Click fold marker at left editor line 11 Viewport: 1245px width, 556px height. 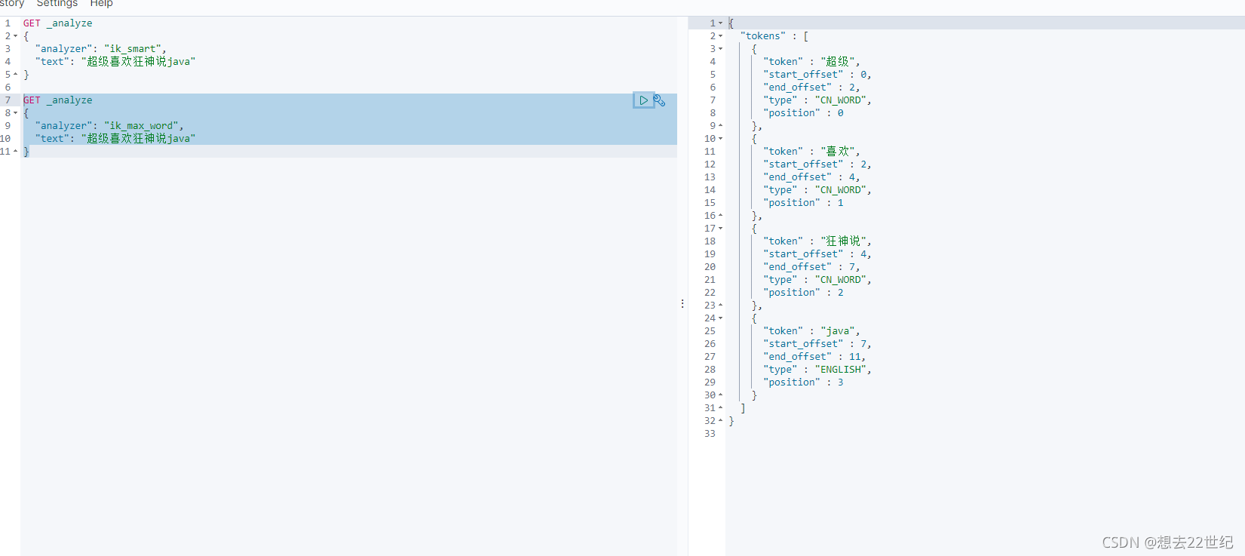point(16,152)
